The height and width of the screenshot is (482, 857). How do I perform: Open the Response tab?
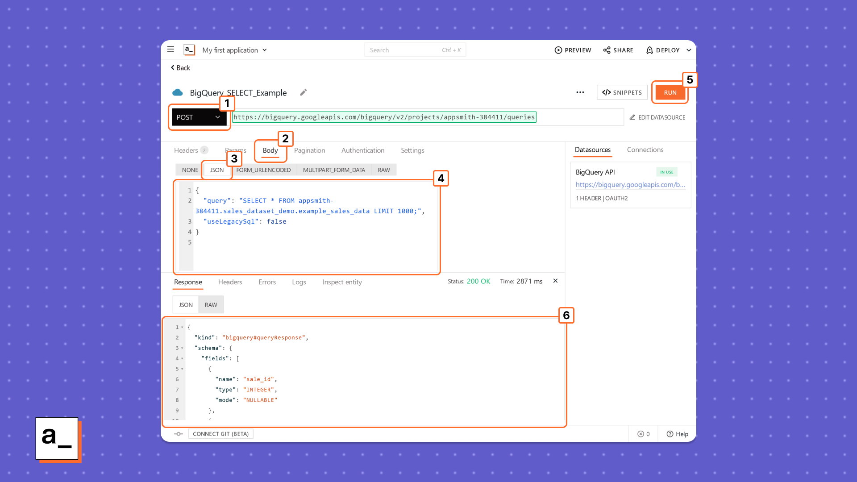188,282
